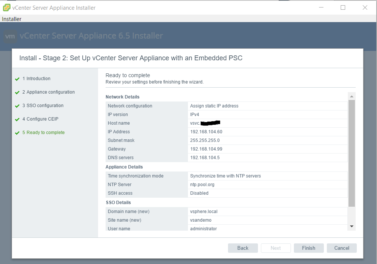This screenshot has width=377, height=264.
Task: Maximize the installer window
Action: point(343,7)
